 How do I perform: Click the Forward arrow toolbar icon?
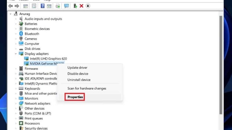pyautogui.click(x=17, y=6)
